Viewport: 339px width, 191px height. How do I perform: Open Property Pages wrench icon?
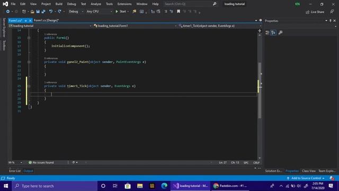click(x=280, y=33)
